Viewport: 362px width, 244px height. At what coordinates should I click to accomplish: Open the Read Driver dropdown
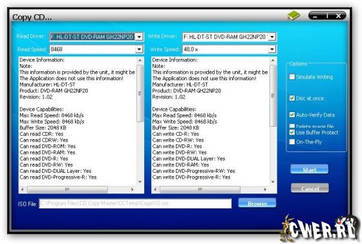tap(139, 37)
